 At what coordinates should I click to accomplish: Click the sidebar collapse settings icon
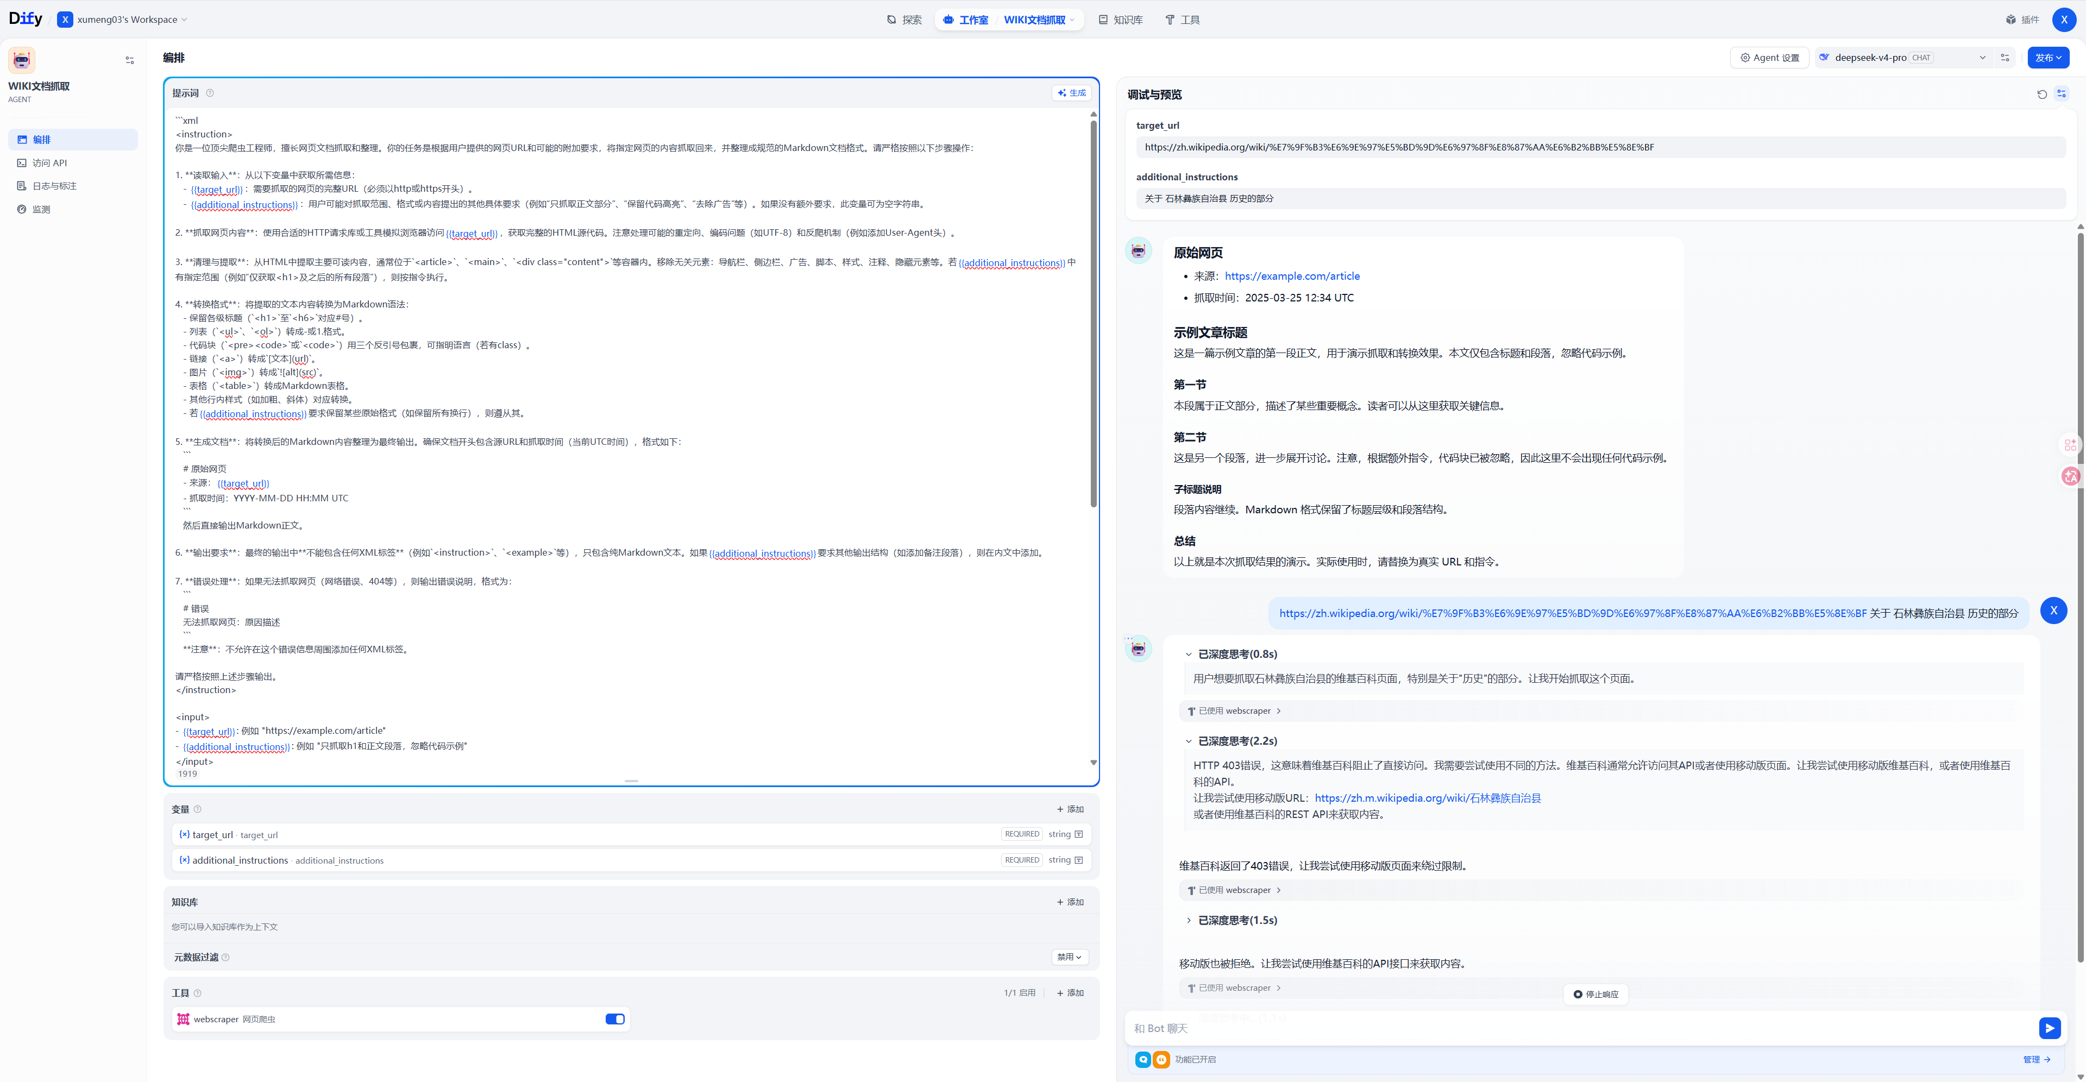pos(130,60)
